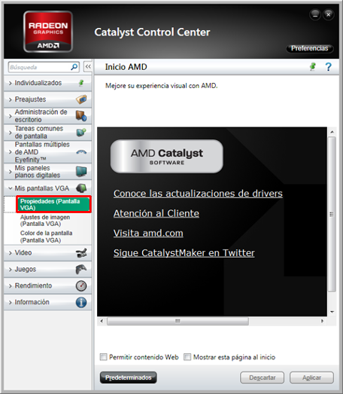Click the Información blue info icon
343x394 pixels.
click(81, 302)
